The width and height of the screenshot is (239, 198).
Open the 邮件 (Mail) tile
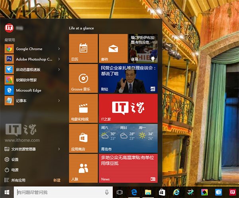tap(113, 48)
